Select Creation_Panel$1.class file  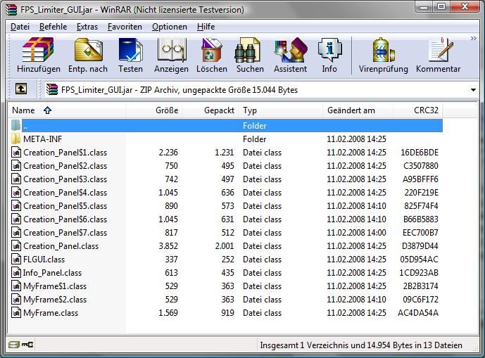[x=226, y=153]
